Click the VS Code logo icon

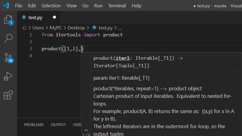[6, 6]
